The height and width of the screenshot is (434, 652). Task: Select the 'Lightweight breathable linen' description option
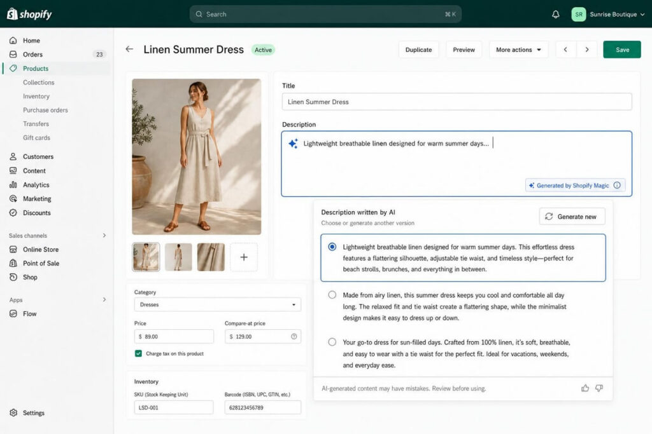click(x=332, y=247)
